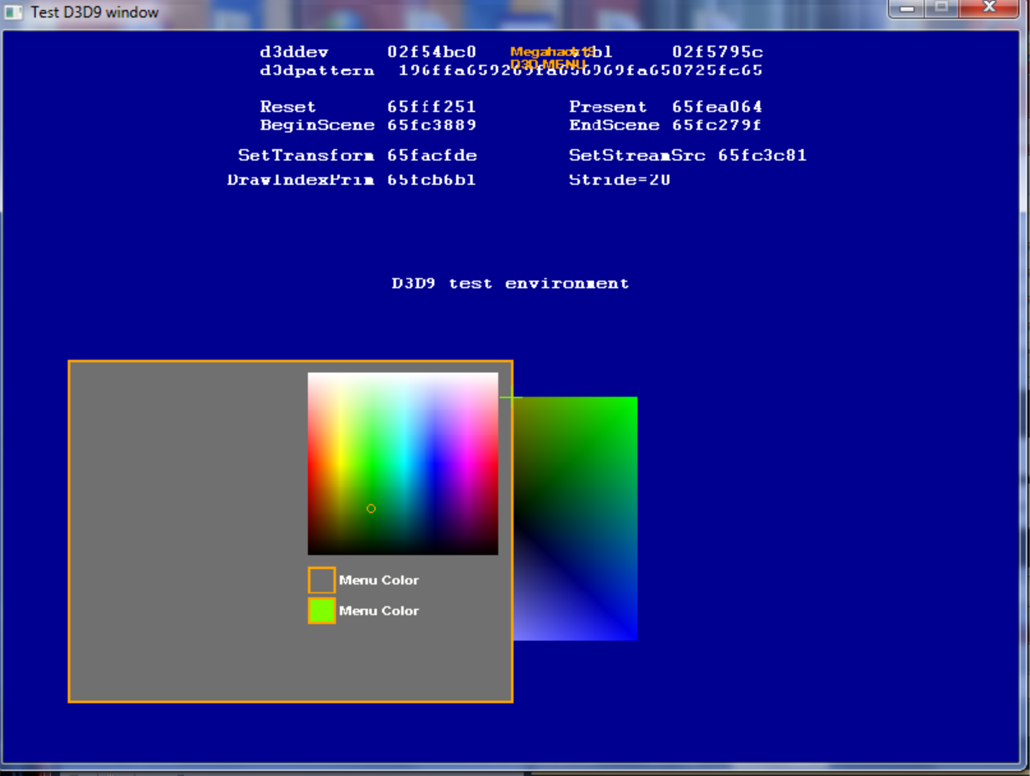Image resolution: width=1030 pixels, height=776 pixels.
Task: Click the BeginScene address 65fc3889
Action: point(432,125)
